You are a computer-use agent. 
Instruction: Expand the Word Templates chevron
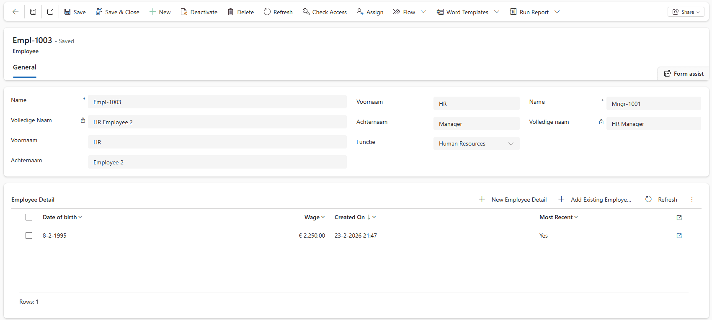pyautogui.click(x=497, y=12)
